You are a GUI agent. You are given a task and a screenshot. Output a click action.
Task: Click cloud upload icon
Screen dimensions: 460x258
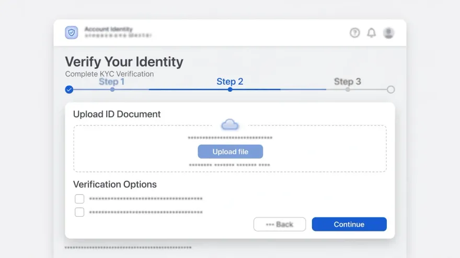[230, 125]
